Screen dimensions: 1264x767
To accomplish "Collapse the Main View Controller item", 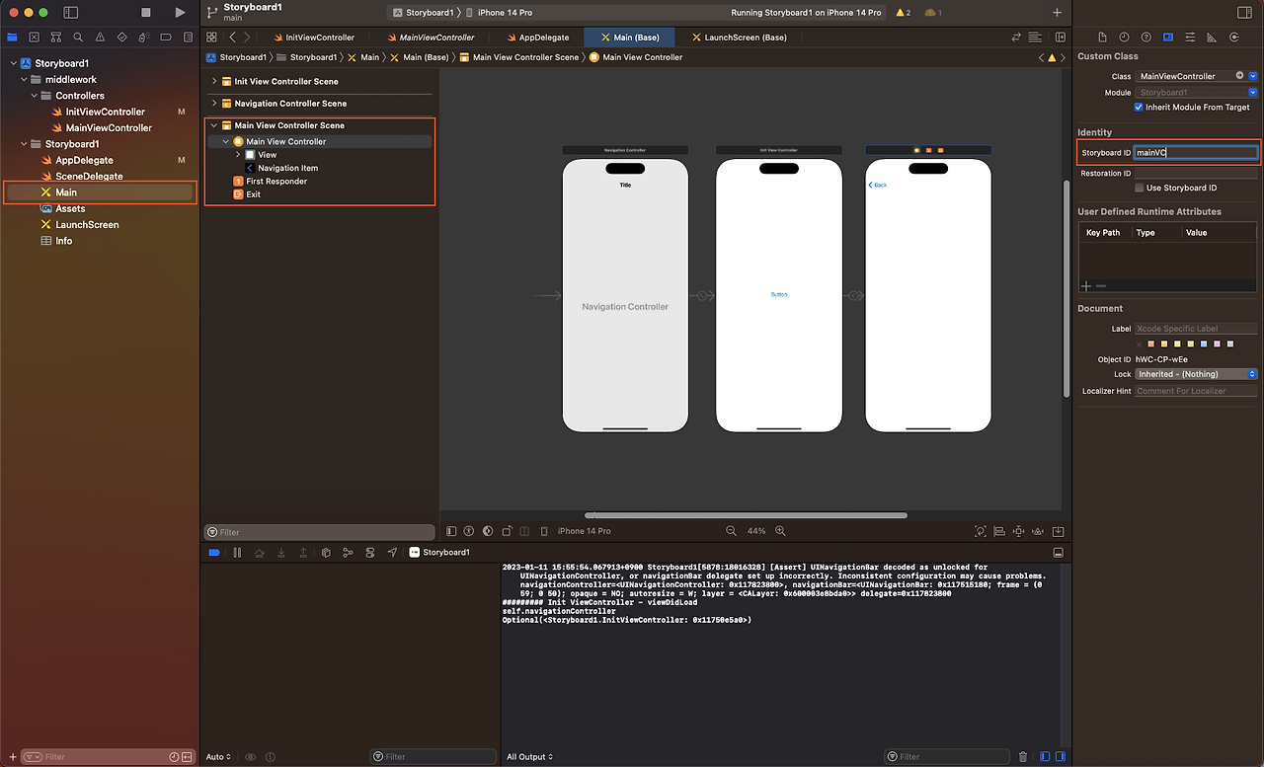I will point(225,141).
